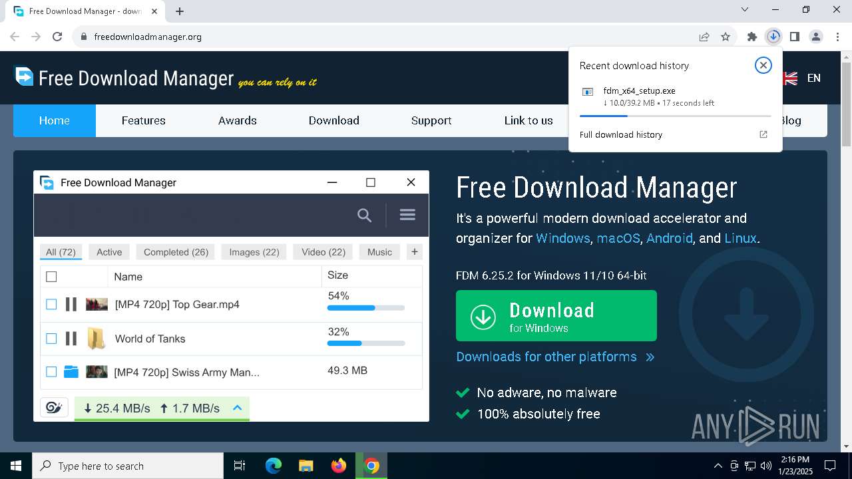This screenshot has height=479, width=852.
Task: Click the folder icon for Swiss Army Man
Action: pyautogui.click(x=71, y=372)
